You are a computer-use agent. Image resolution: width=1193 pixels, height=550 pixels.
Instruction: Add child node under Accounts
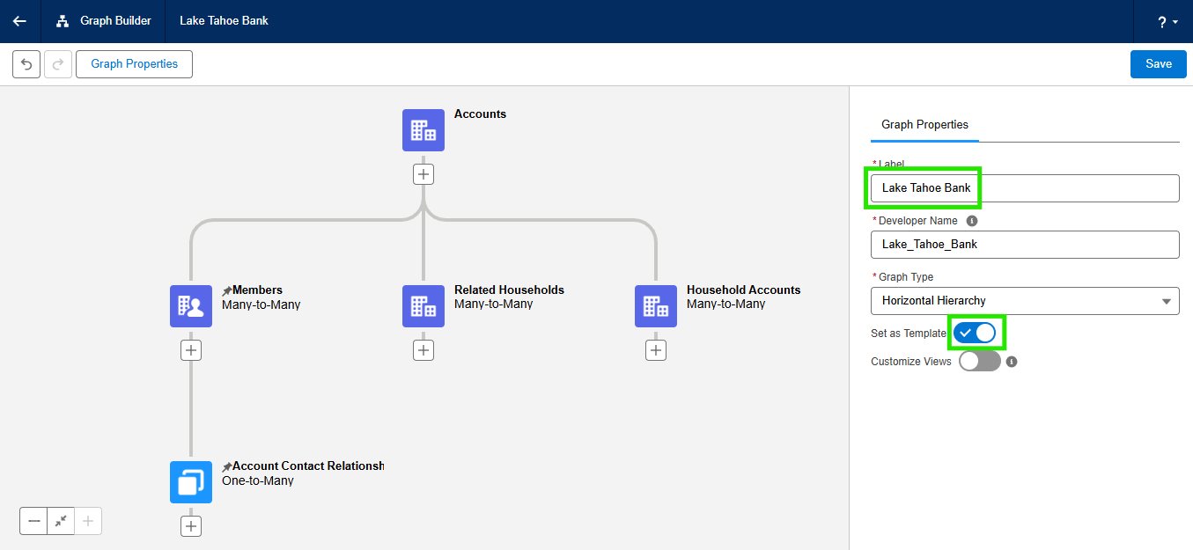click(x=423, y=174)
